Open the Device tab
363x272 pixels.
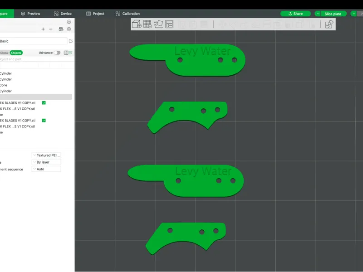(x=63, y=14)
